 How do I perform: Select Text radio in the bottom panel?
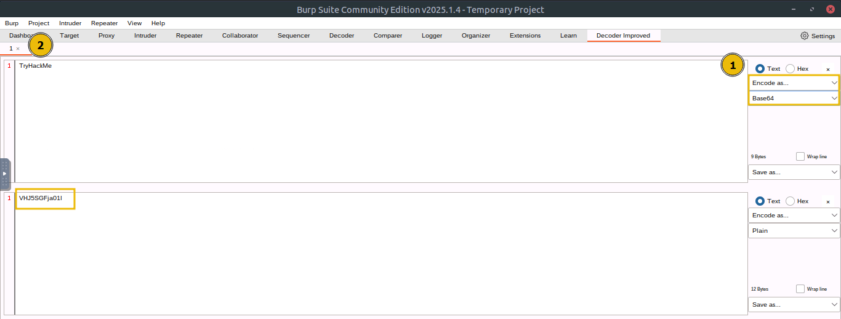(x=760, y=201)
